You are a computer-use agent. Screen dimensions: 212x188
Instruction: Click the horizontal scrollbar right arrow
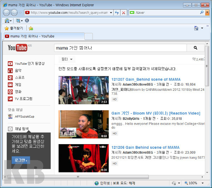tap(202, 177)
